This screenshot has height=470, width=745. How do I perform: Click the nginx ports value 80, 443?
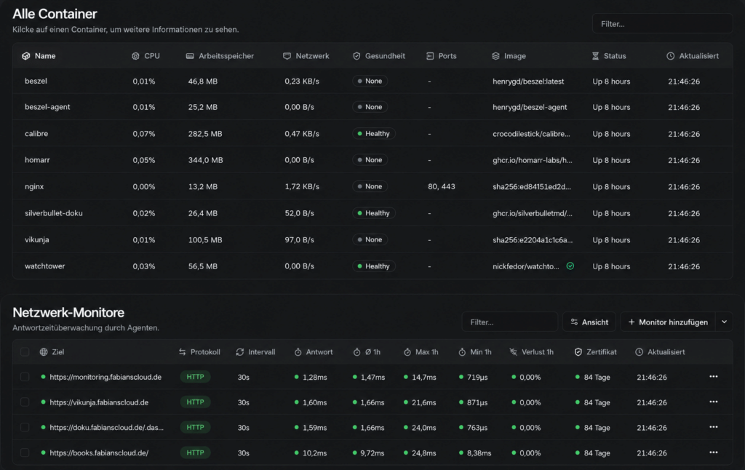tap(442, 187)
